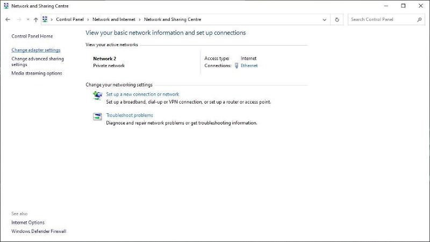
Task: Select the Network and Sharing Centre breadcrumb
Action: 173,19
